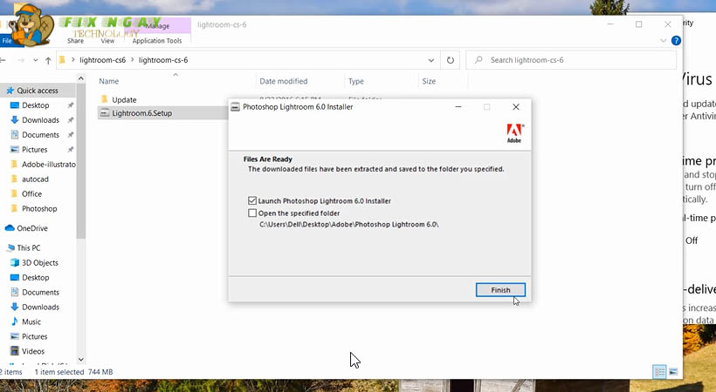This screenshot has width=716, height=392.
Task: Switch to Details view layout icon
Action: tap(659, 372)
